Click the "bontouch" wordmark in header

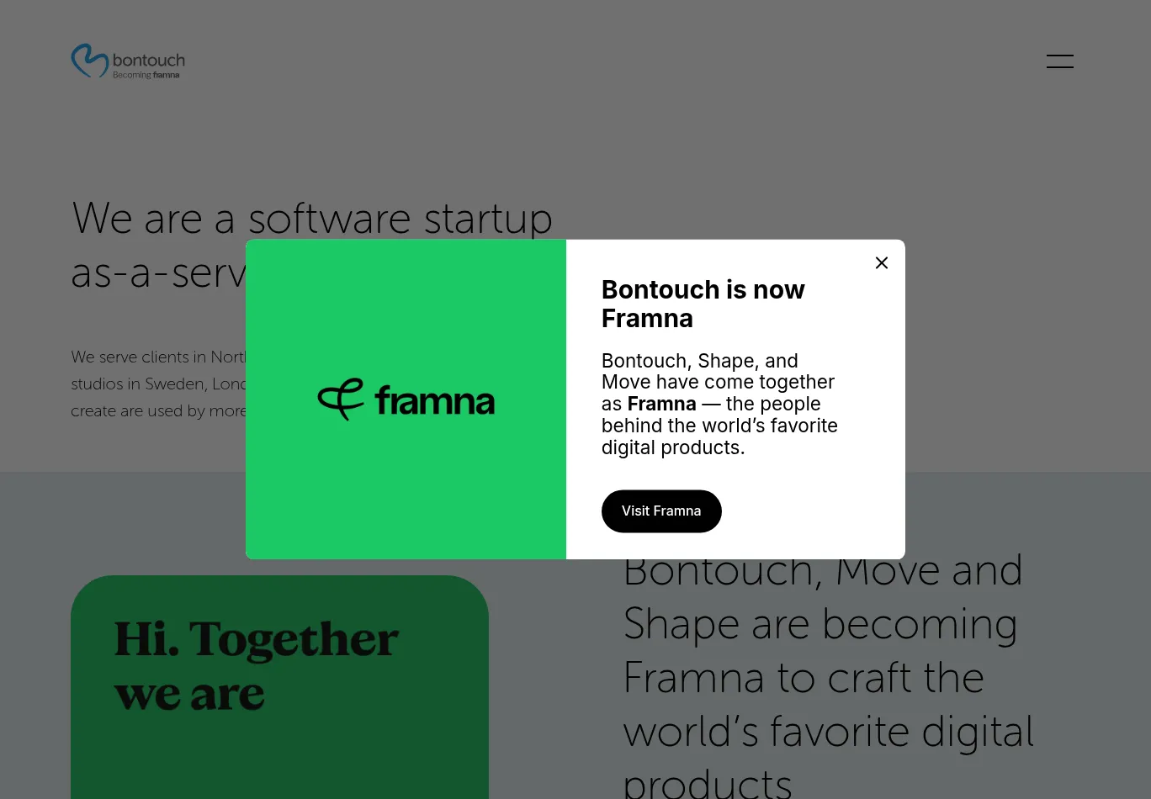148,60
